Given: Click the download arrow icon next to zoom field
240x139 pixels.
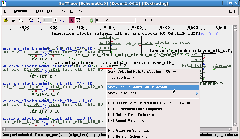Looking at the screenshot, I should (55, 20).
